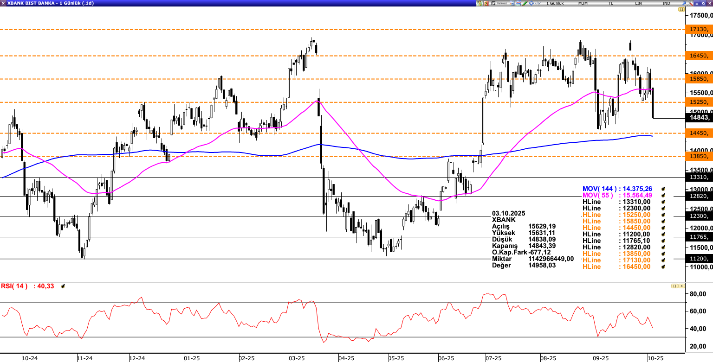
Task: Toggle the MOV(55) indicator checkmark
Action: pyautogui.click(x=663, y=196)
